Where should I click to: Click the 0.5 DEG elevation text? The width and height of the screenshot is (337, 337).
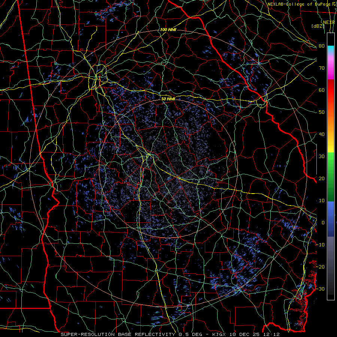coord(190,334)
